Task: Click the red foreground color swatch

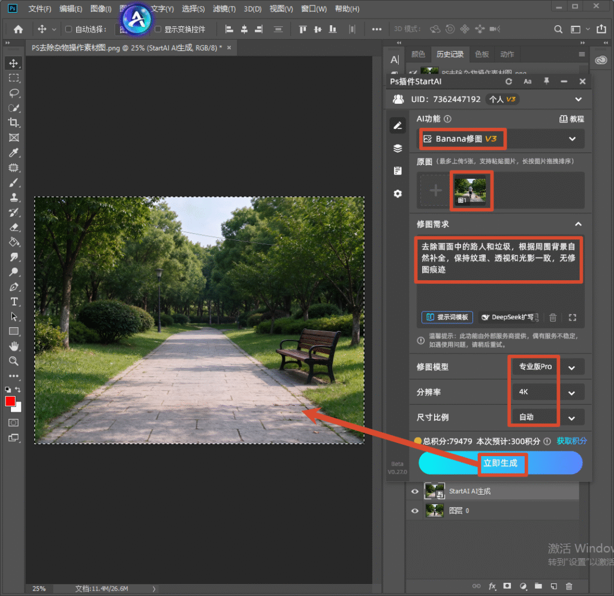Action: tap(10, 402)
